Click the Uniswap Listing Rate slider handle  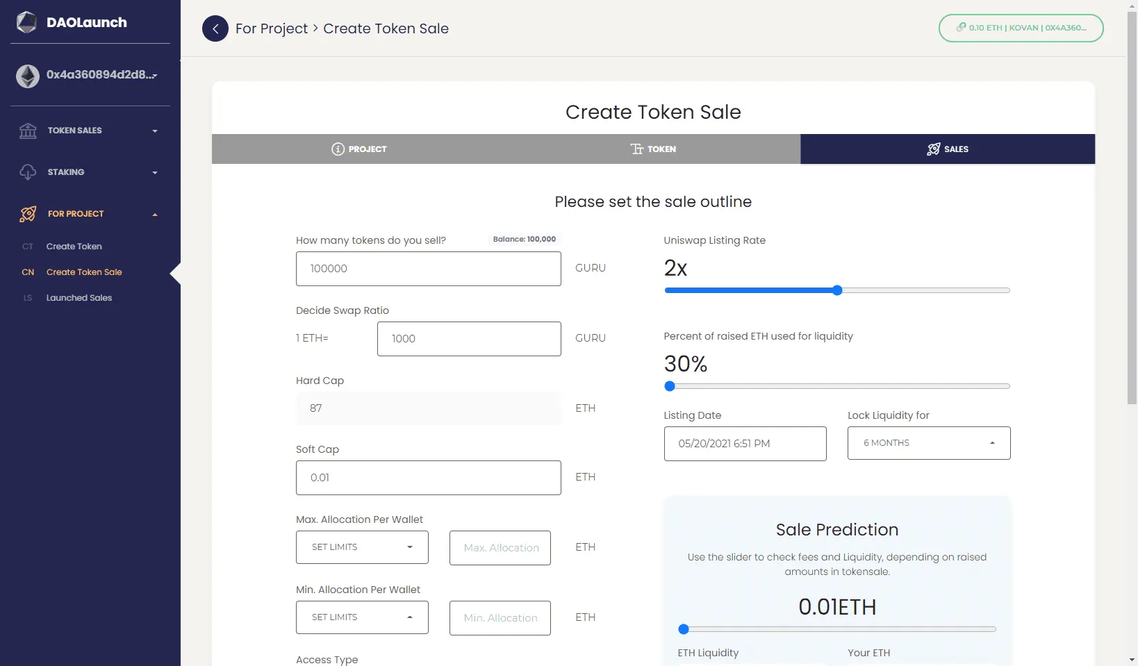point(837,290)
